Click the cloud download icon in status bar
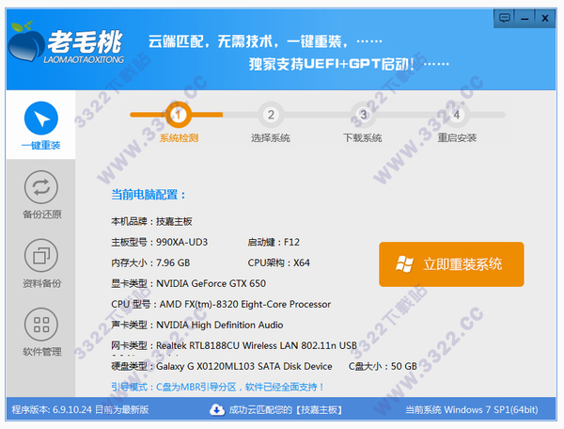The width and height of the screenshot is (564, 429). [217, 409]
